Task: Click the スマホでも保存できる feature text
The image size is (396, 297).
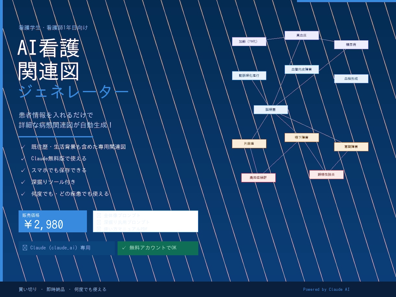Action: coord(59,170)
